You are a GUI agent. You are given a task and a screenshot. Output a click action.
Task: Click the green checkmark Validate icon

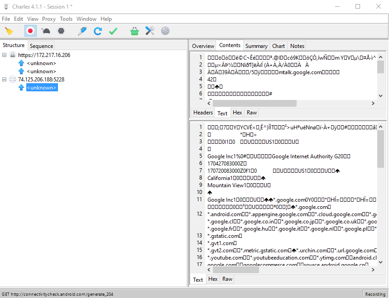tap(113, 31)
